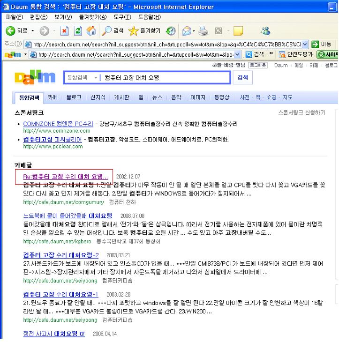Expand the Daum toolbar chevron overflow
The width and height of the screenshot is (339, 342).
click(271, 53)
